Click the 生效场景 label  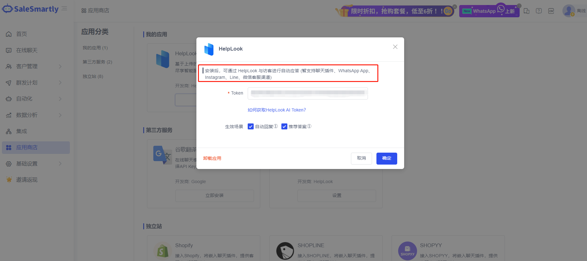pos(234,127)
